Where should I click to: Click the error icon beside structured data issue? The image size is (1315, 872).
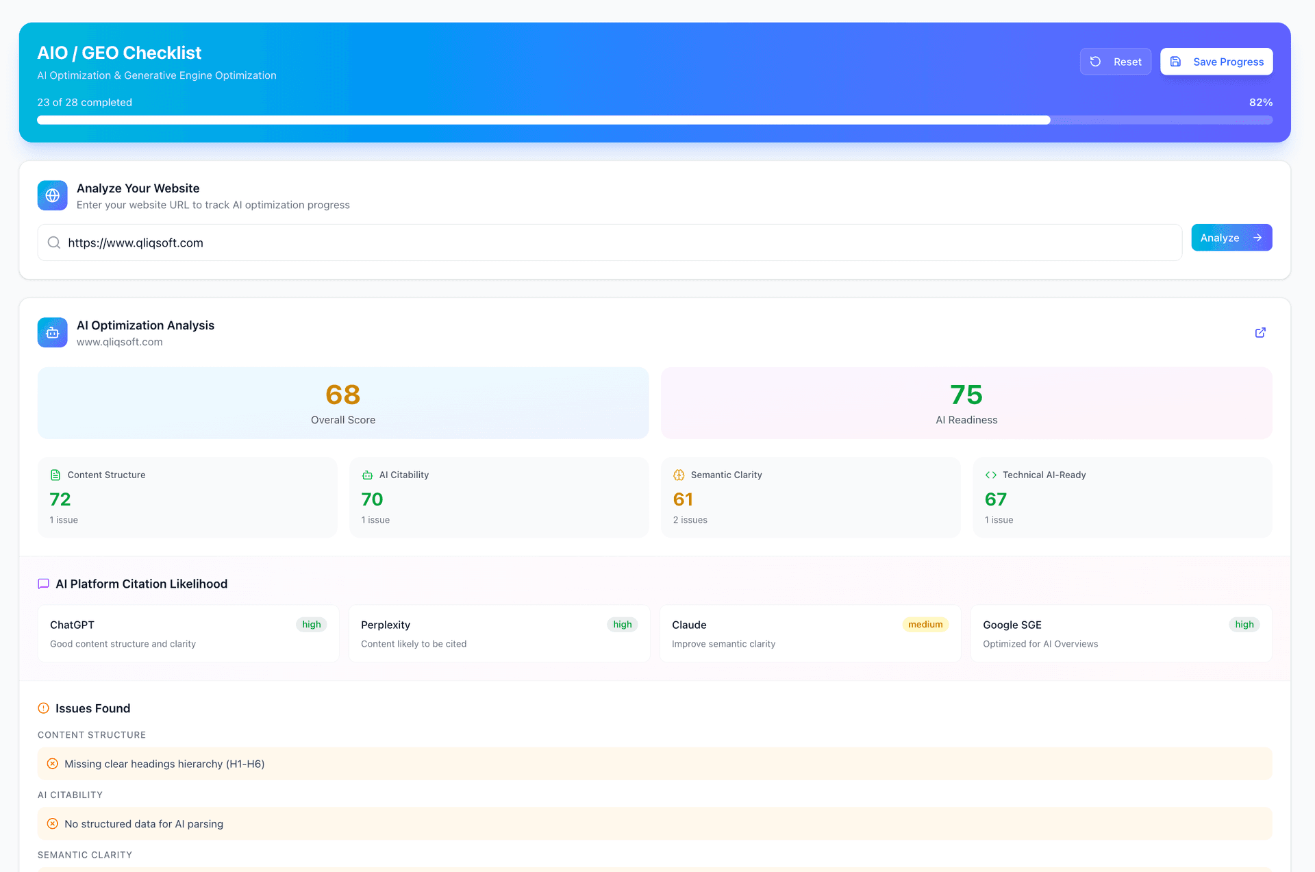tap(53, 823)
